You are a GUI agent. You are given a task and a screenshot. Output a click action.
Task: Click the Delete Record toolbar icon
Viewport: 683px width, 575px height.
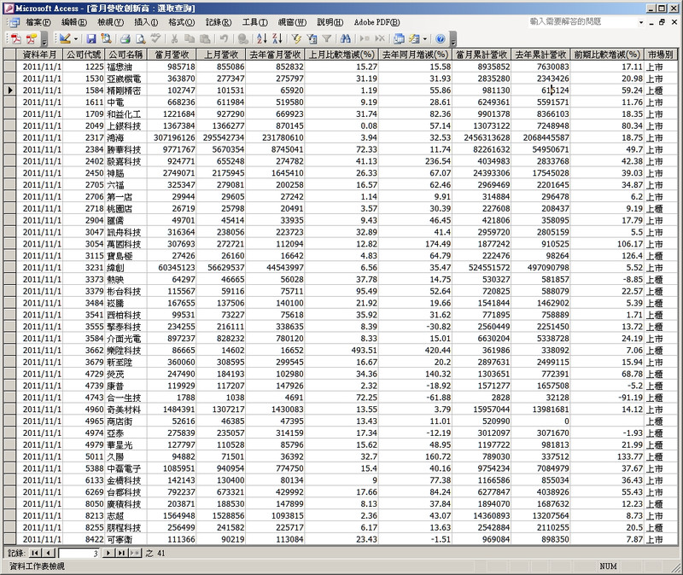[x=380, y=38]
